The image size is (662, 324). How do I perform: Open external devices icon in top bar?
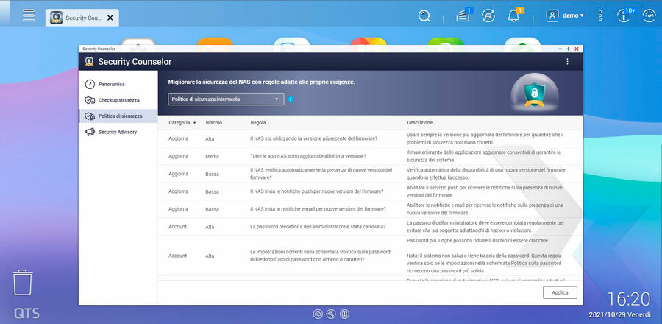488,15
